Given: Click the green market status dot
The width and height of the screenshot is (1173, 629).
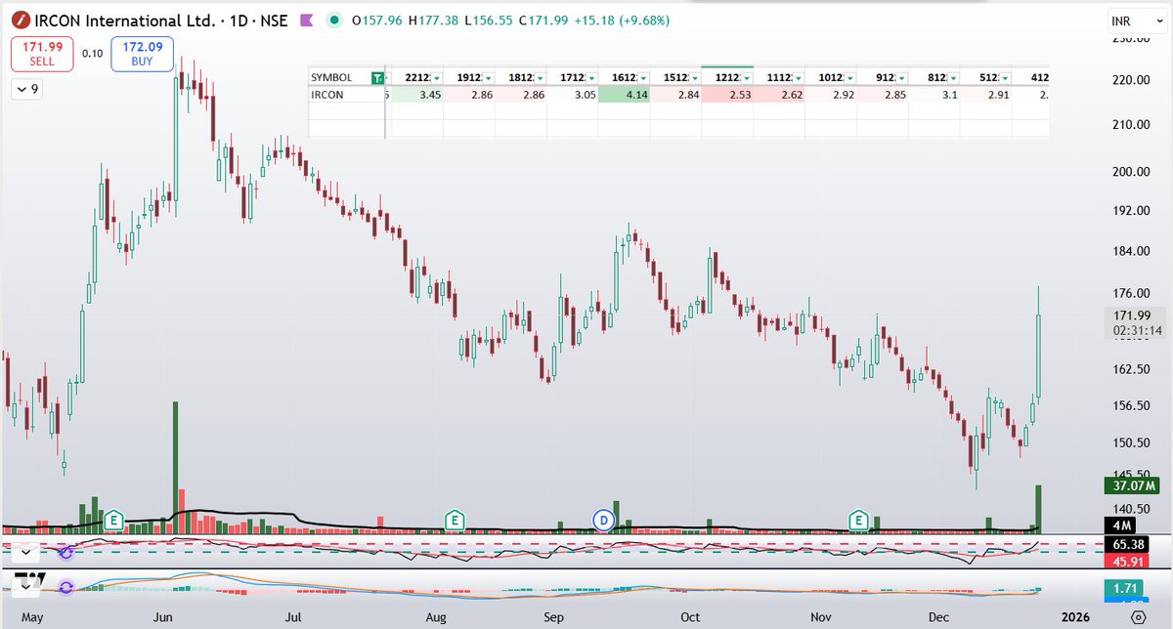Looking at the screenshot, I should tap(335, 21).
